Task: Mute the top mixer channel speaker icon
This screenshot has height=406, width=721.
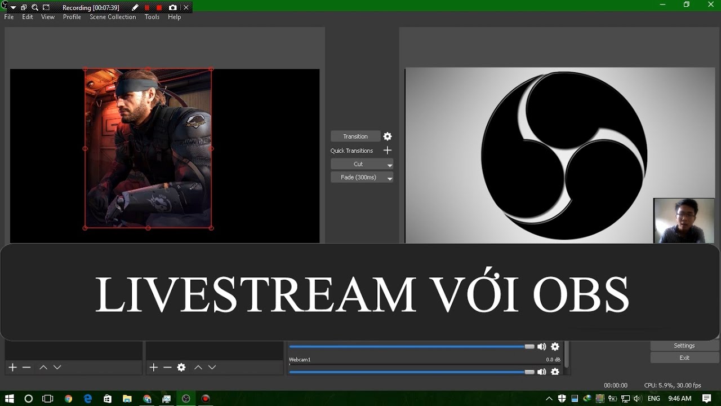Action: point(541,346)
